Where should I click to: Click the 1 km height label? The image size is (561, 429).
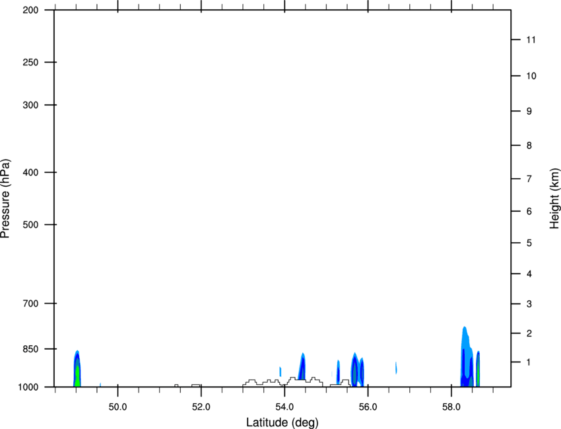529,362
